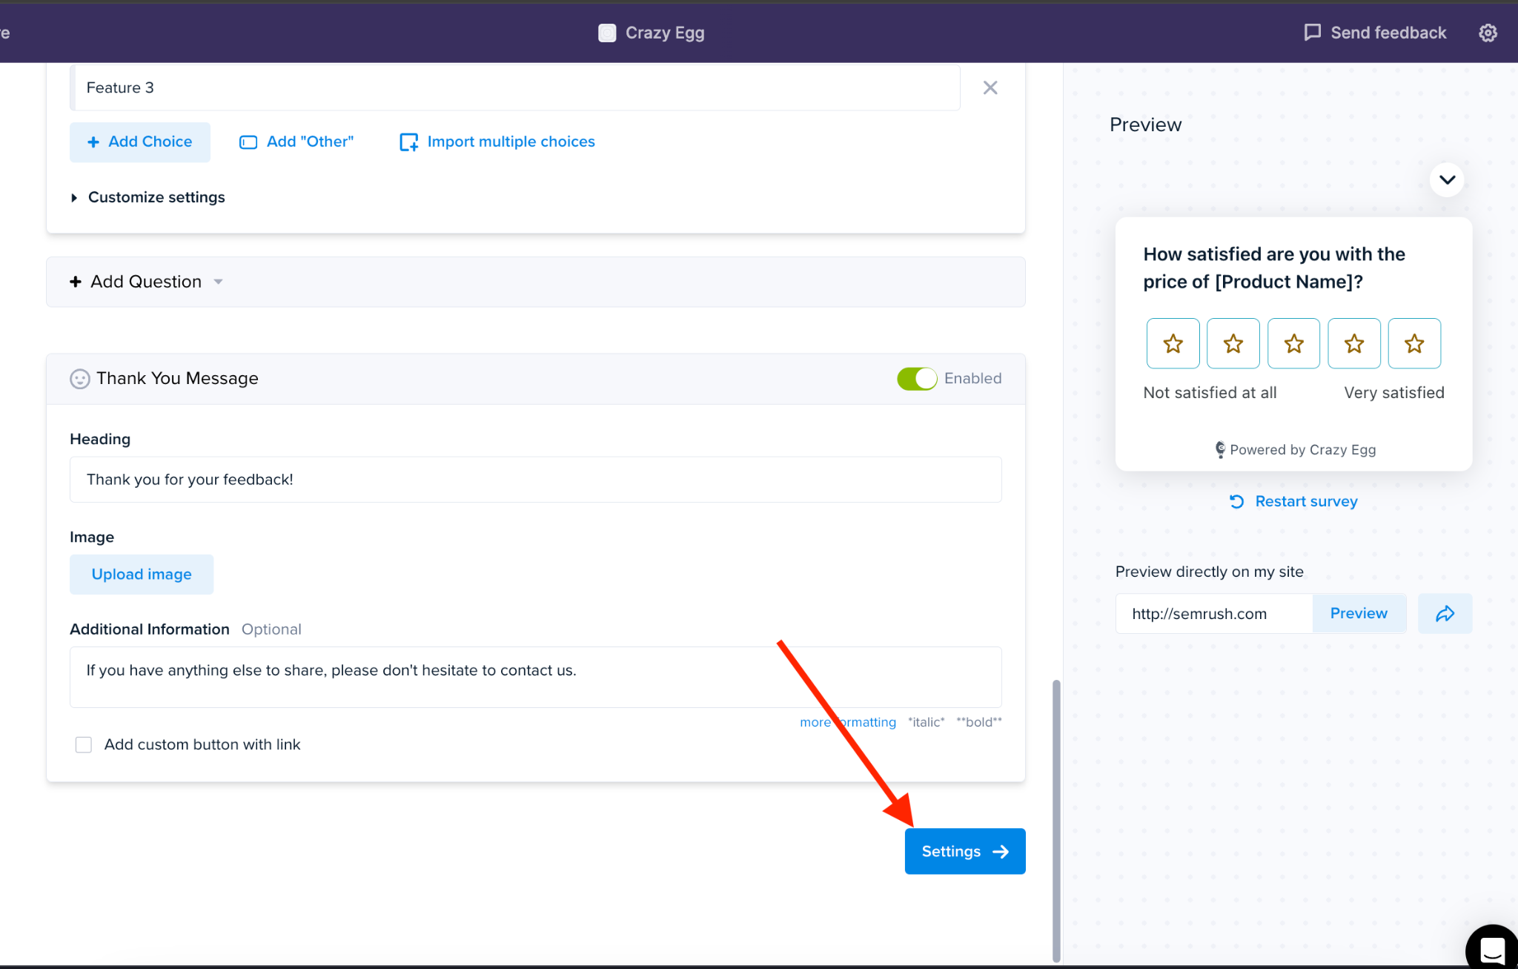
Task: Click the Thank You heading text field
Action: tap(536, 480)
